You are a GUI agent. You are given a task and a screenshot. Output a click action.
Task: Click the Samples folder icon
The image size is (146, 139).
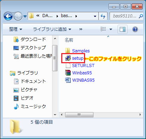coord(68,51)
